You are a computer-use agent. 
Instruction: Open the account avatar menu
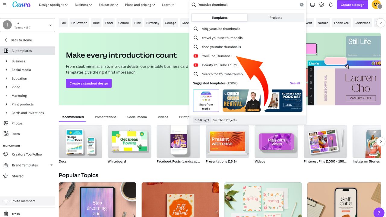[x=376, y=5]
